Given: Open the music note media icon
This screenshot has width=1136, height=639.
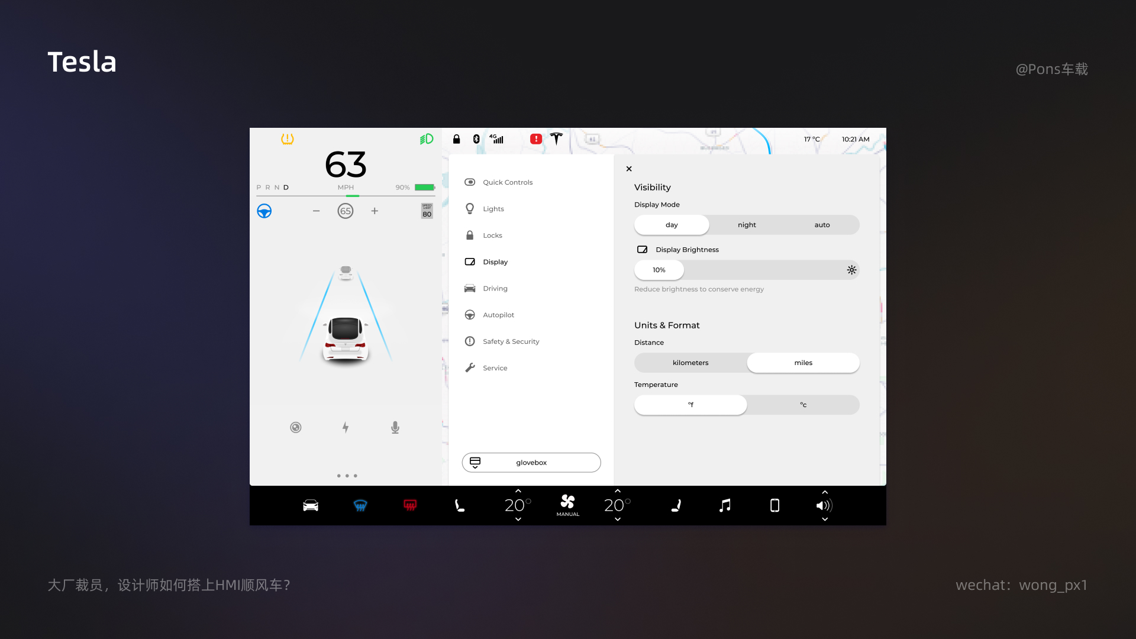Looking at the screenshot, I should [x=725, y=506].
